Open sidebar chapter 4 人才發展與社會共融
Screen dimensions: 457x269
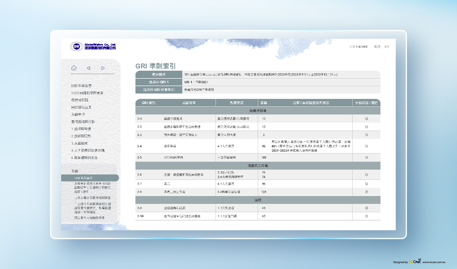pyautogui.click(x=88, y=150)
